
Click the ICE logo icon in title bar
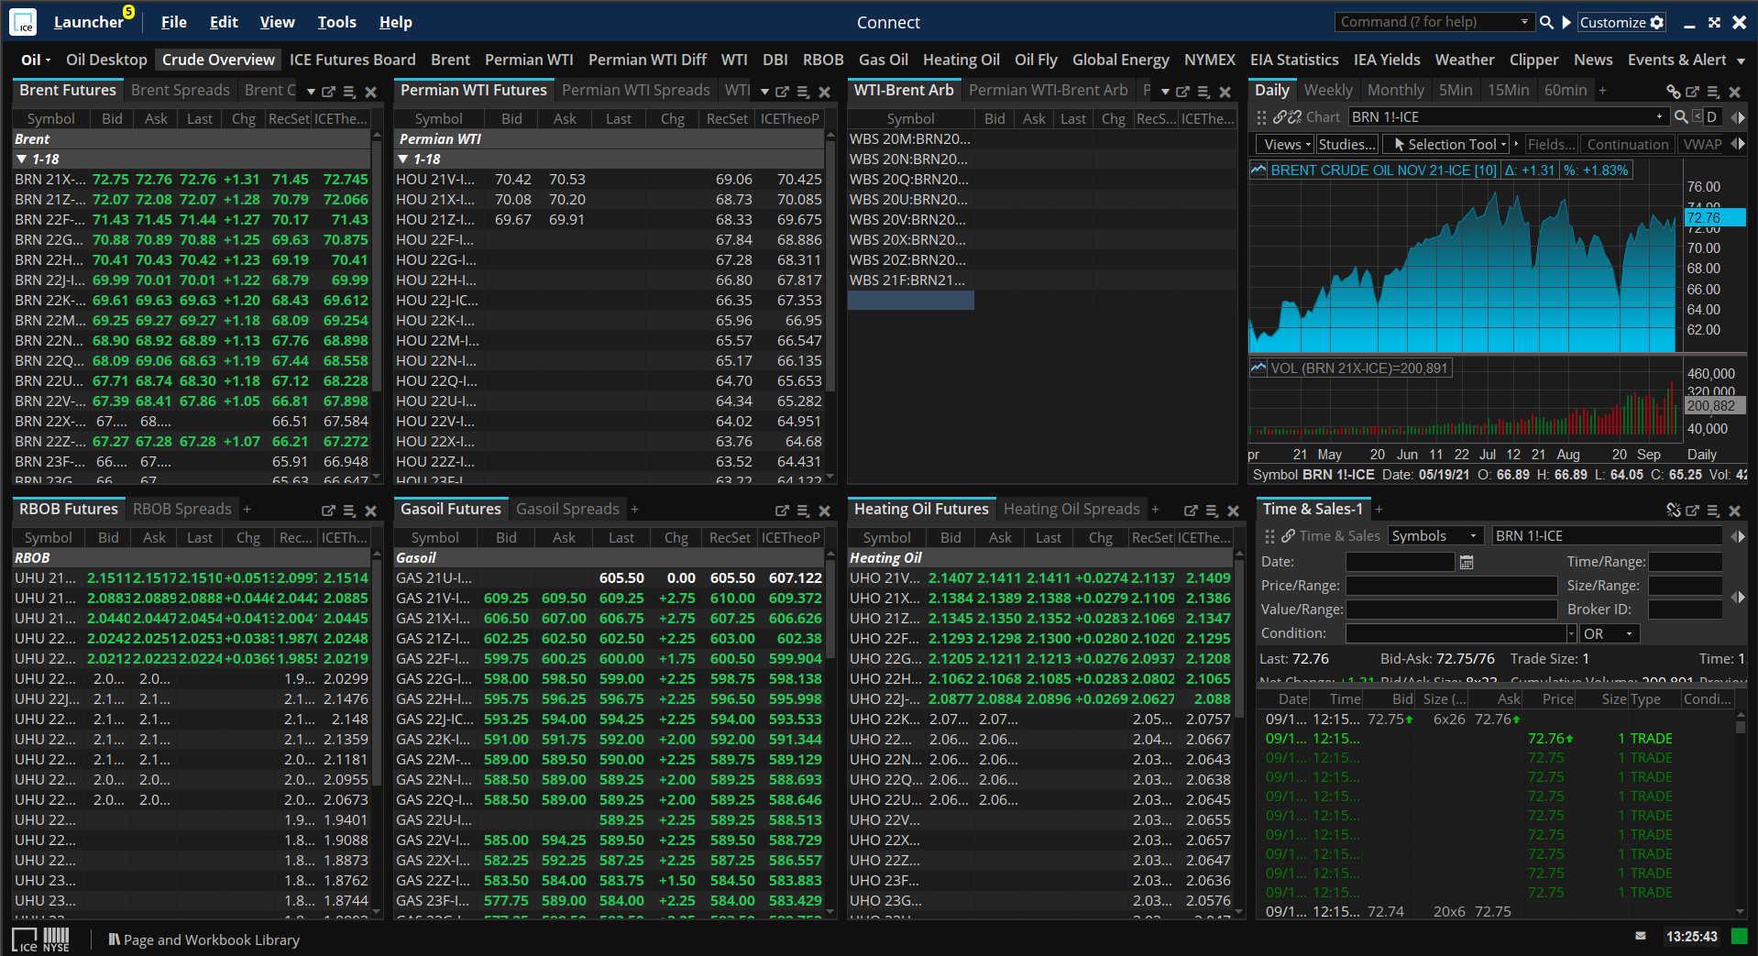pyautogui.click(x=23, y=22)
